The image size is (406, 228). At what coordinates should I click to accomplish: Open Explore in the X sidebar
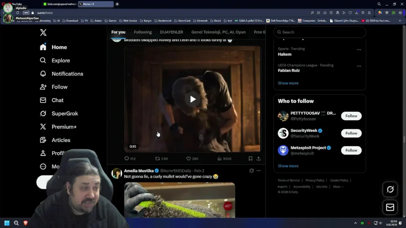[x=55, y=60]
